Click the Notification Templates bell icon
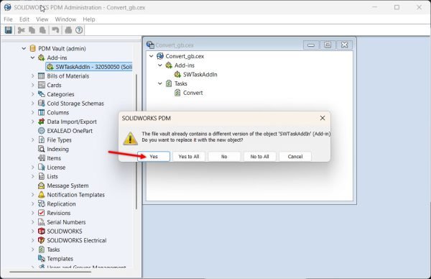This screenshot has height=279, width=431. [41, 195]
